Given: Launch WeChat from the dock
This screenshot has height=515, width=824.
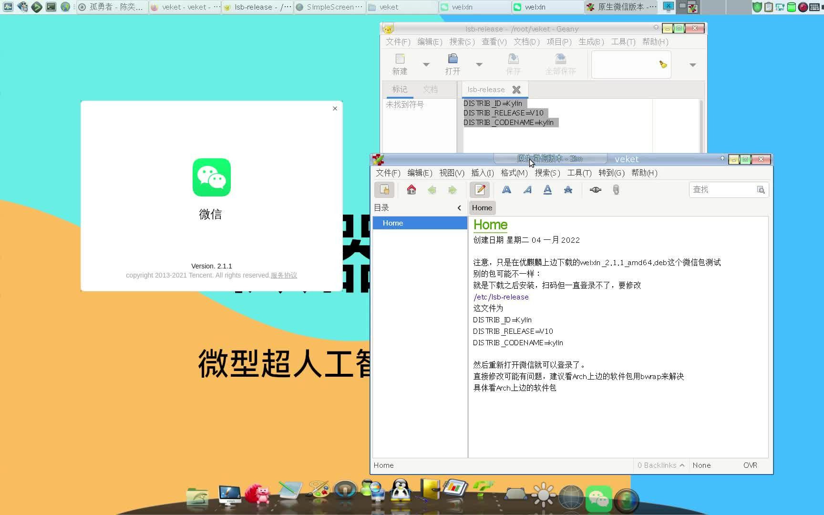Looking at the screenshot, I should tap(599, 499).
